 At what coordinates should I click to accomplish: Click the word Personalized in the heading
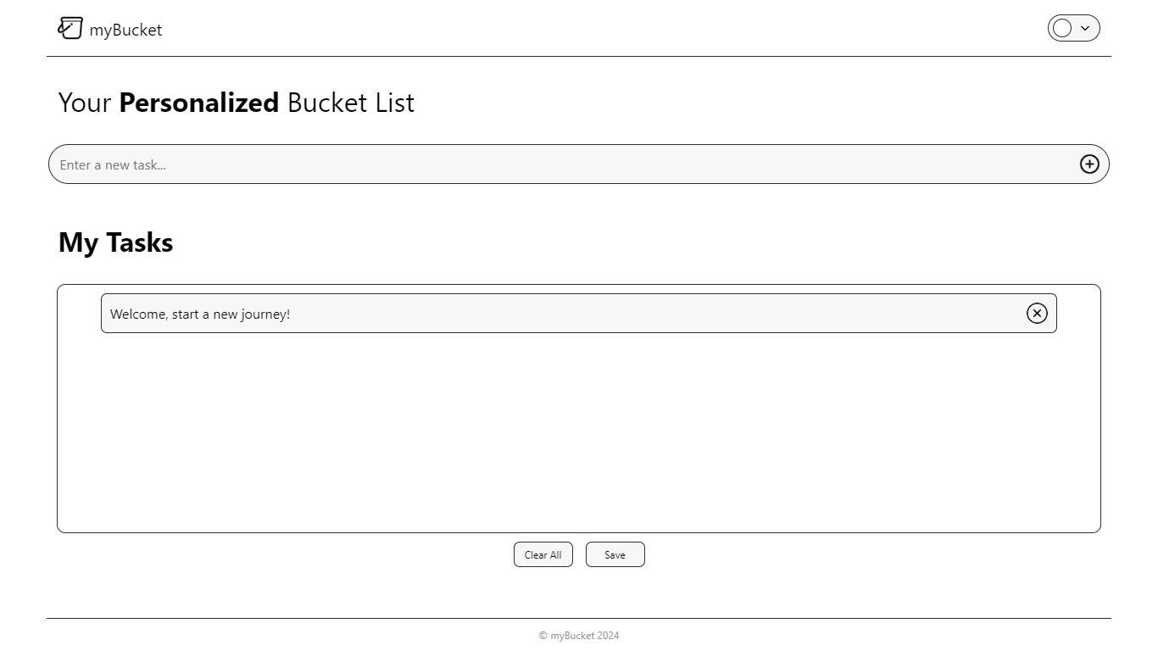click(199, 103)
